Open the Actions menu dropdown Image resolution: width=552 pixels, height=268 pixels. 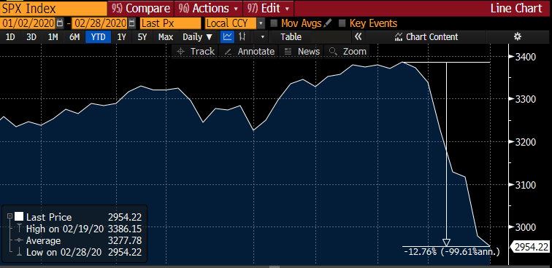coord(208,8)
